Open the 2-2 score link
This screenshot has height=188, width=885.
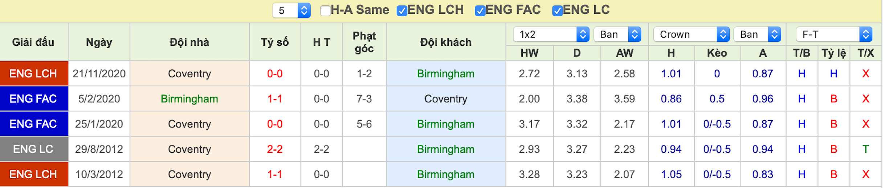[275, 149]
